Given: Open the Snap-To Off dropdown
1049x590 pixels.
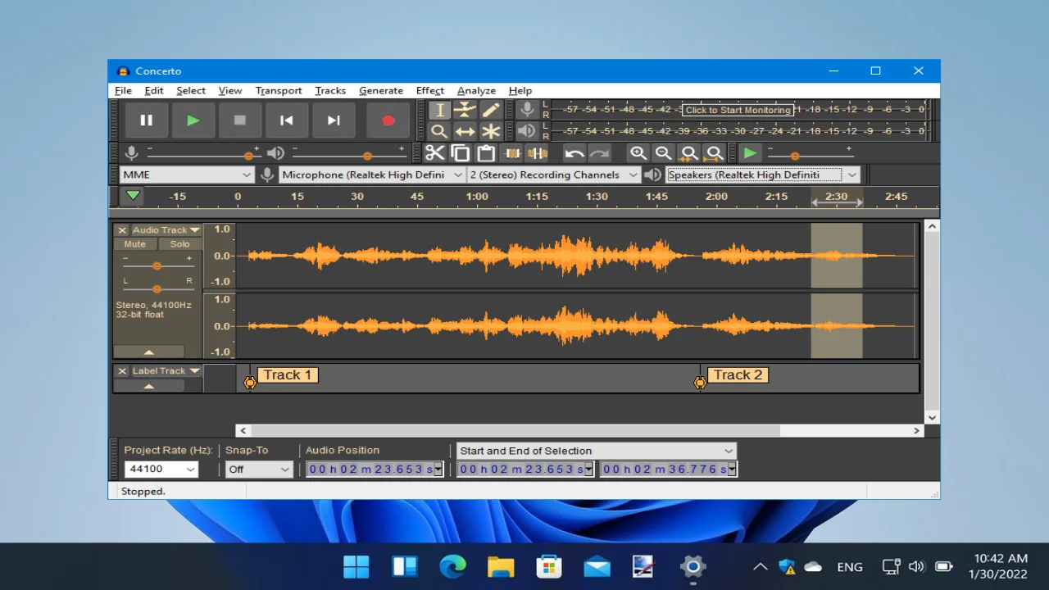Looking at the screenshot, I should [259, 470].
